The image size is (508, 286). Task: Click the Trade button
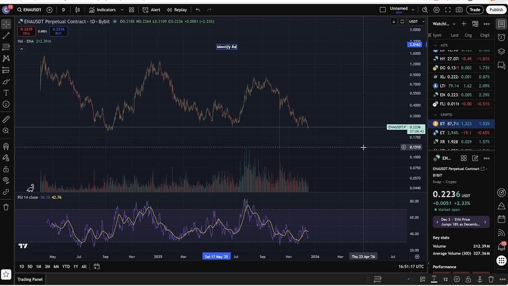tap(475, 10)
